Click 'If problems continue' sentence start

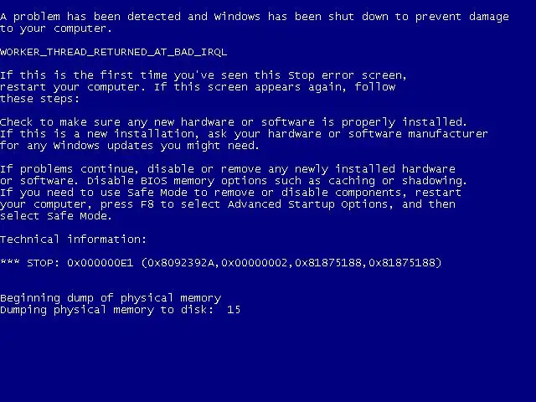[x=69, y=169]
